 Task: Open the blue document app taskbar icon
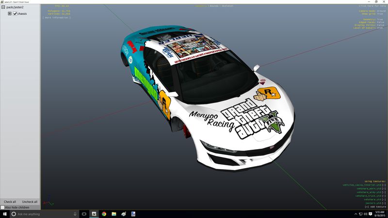(133, 214)
